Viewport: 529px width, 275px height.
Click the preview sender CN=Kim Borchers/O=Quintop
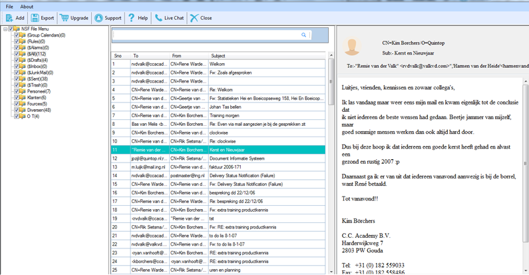click(x=413, y=43)
